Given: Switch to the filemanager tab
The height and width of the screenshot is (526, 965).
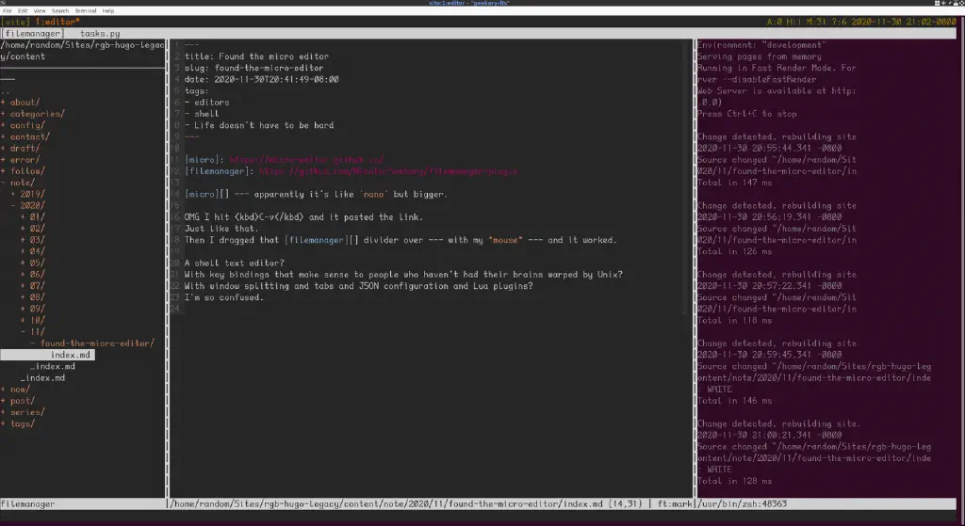Looking at the screenshot, I should [32, 33].
